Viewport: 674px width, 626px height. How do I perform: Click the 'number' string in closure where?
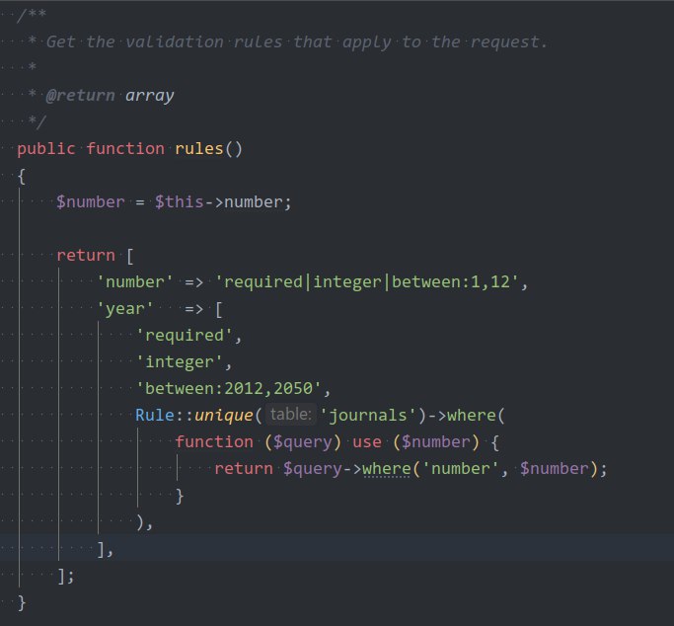click(x=461, y=469)
